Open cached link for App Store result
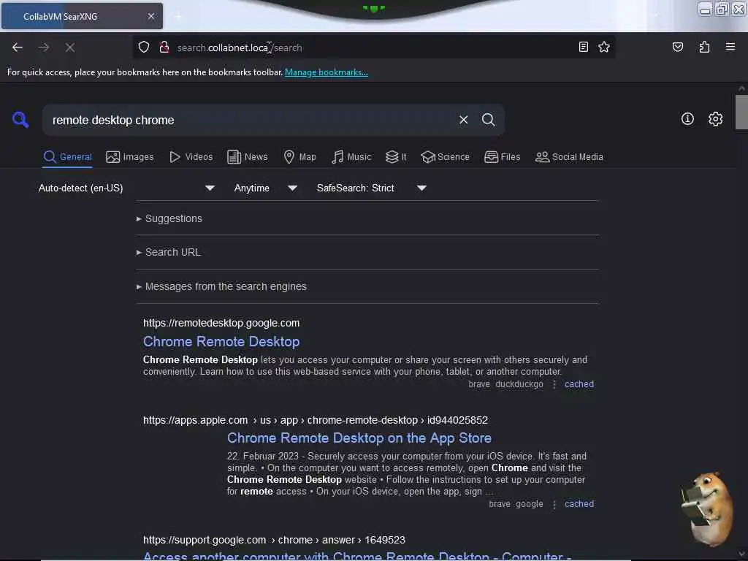 (579, 504)
